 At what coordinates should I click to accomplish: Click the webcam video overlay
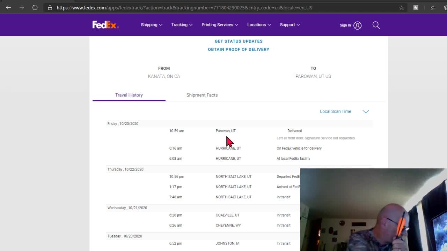pyautogui.click(x=373, y=210)
